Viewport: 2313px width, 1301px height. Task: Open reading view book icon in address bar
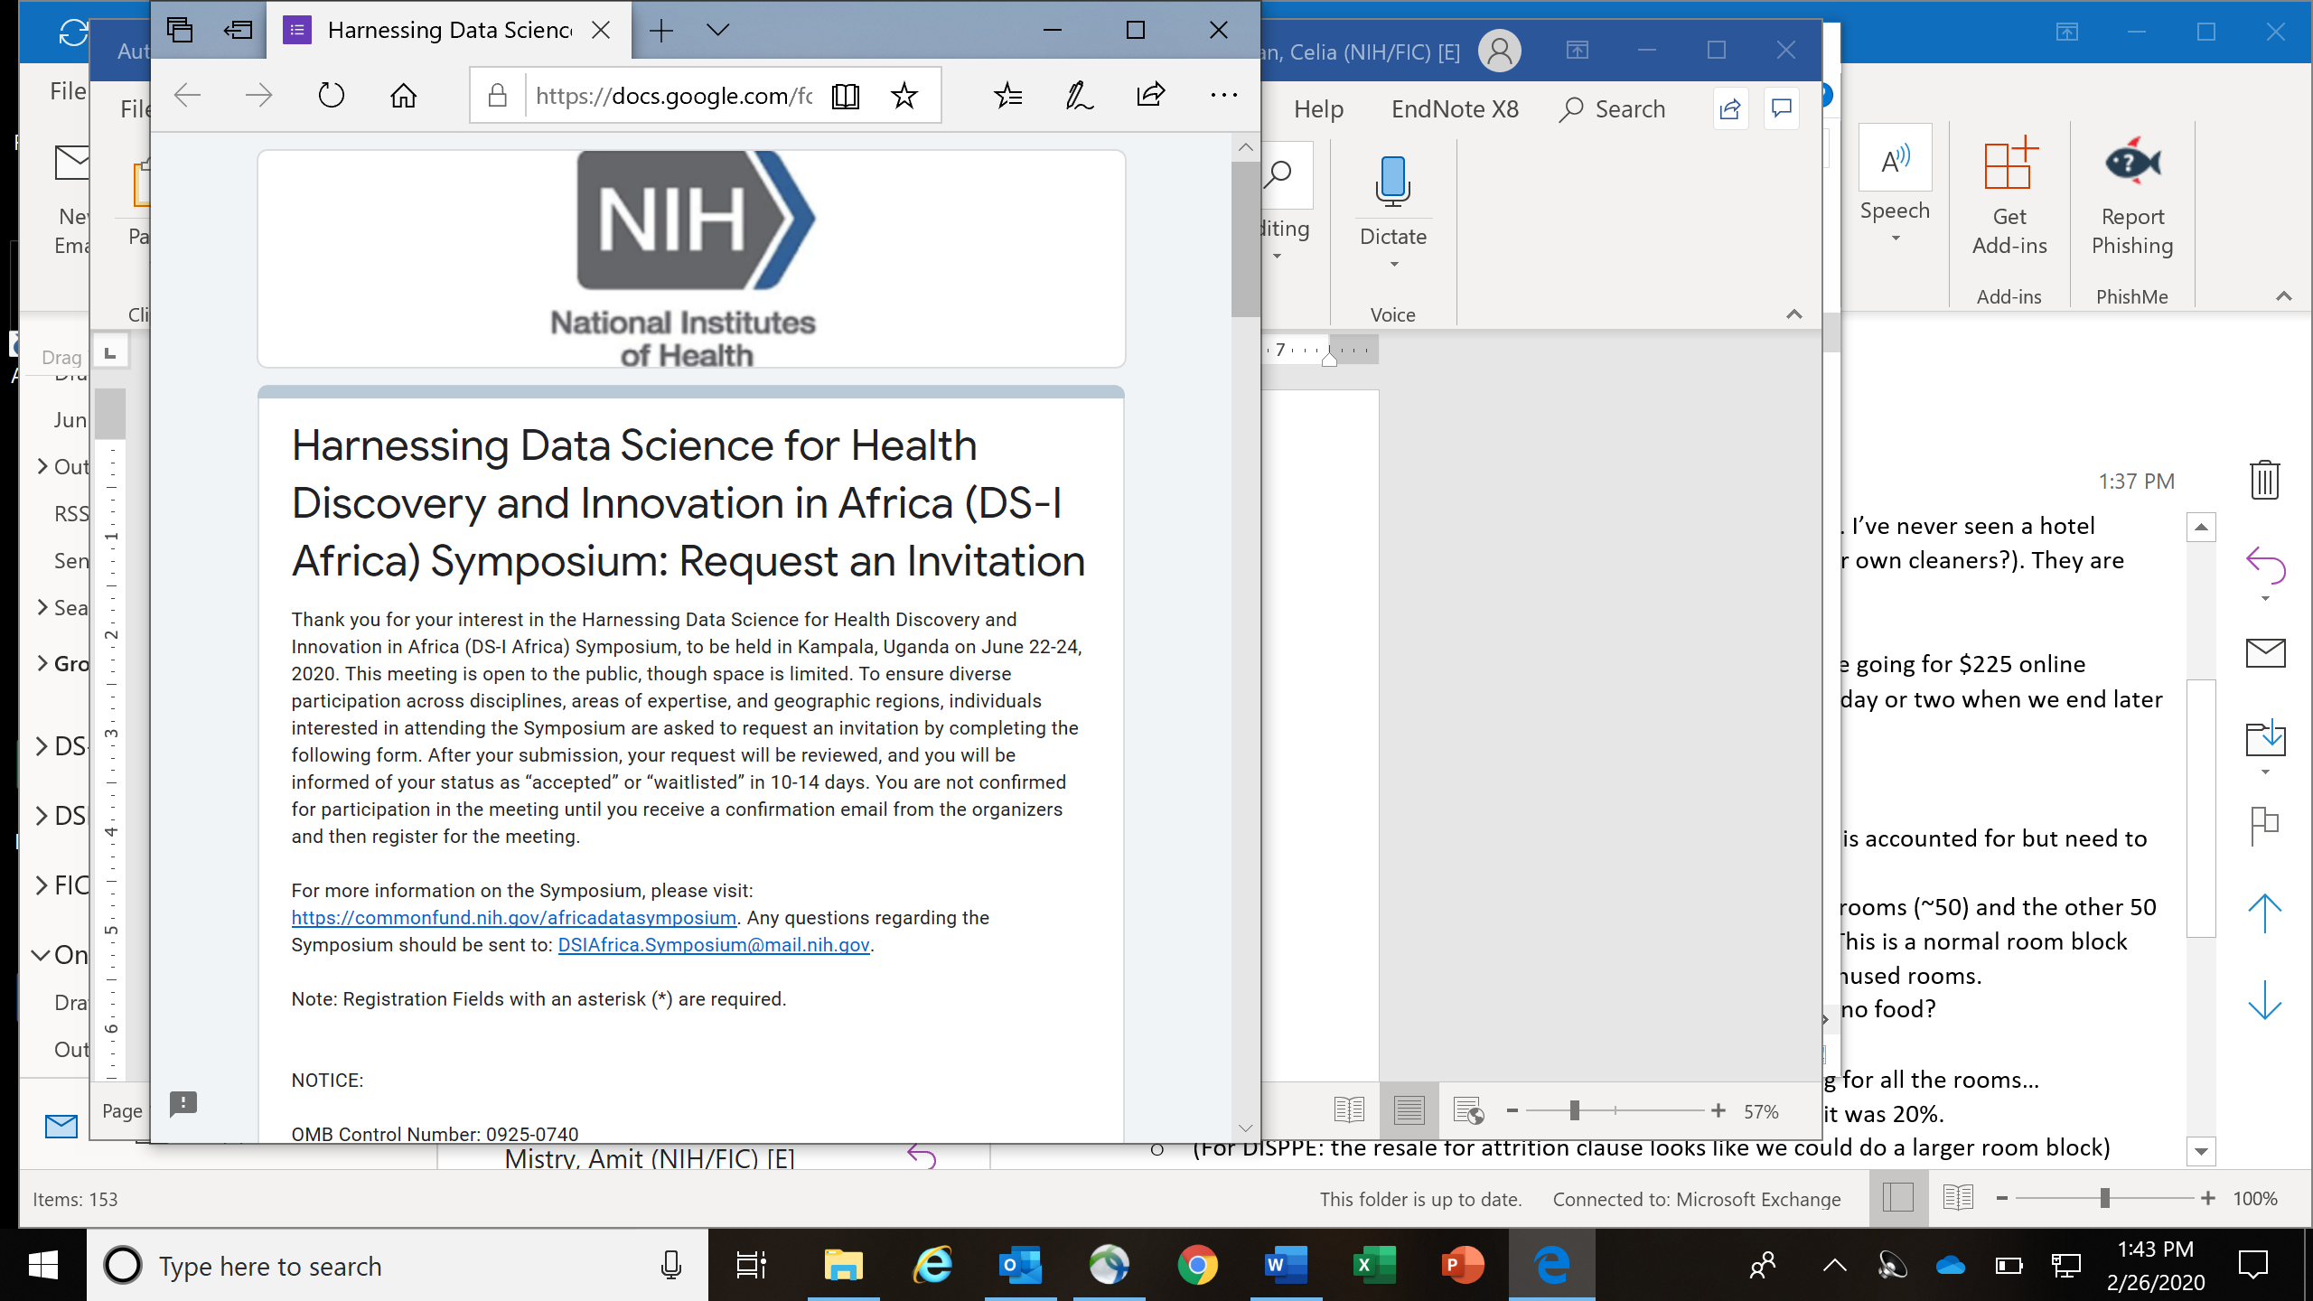846,95
